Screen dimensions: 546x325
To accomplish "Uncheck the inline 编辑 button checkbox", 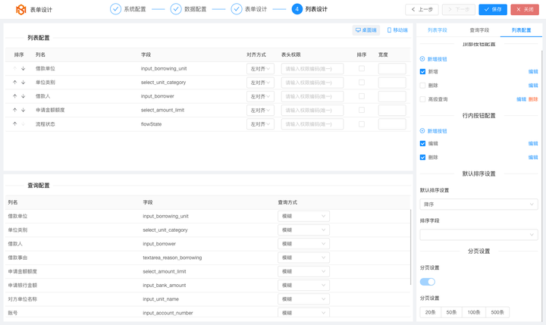I will [x=422, y=143].
